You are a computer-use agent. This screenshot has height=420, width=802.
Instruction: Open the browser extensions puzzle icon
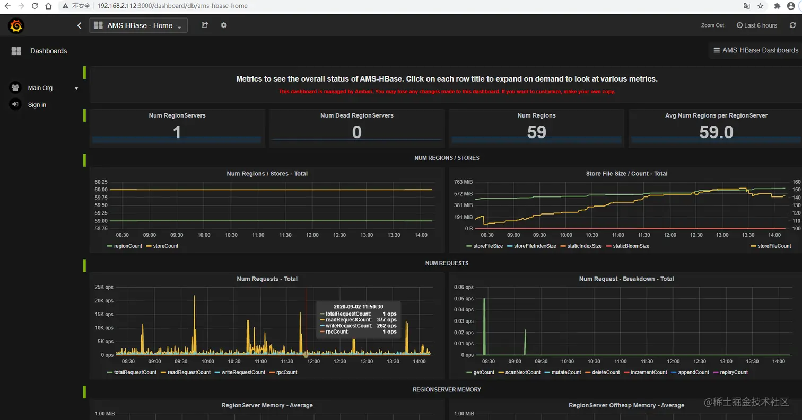click(x=778, y=6)
